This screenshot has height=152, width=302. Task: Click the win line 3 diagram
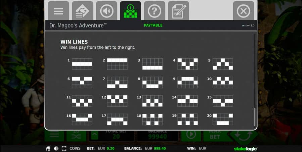[x=153, y=64]
